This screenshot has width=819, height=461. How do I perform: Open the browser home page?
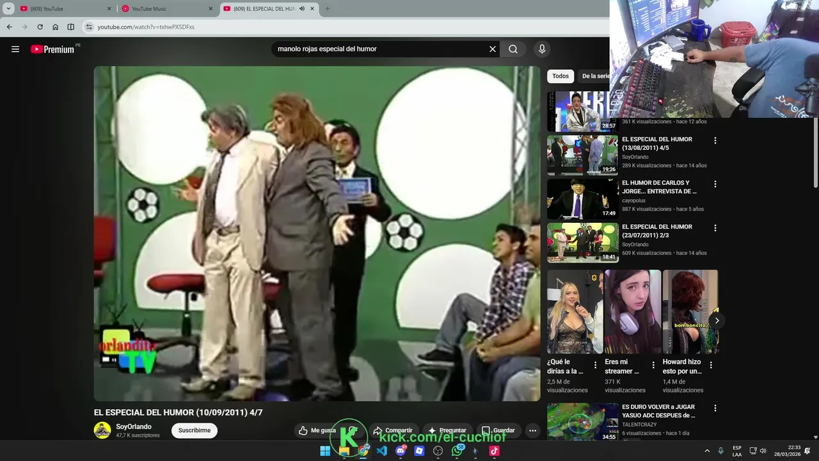click(x=55, y=27)
